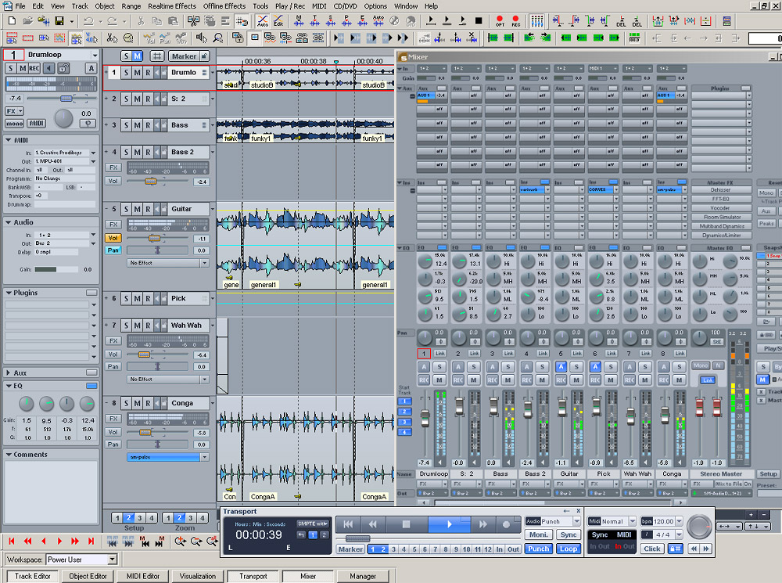Open the Midi Normal mode dropdown
The width and height of the screenshot is (782, 583).
[632, 521]
